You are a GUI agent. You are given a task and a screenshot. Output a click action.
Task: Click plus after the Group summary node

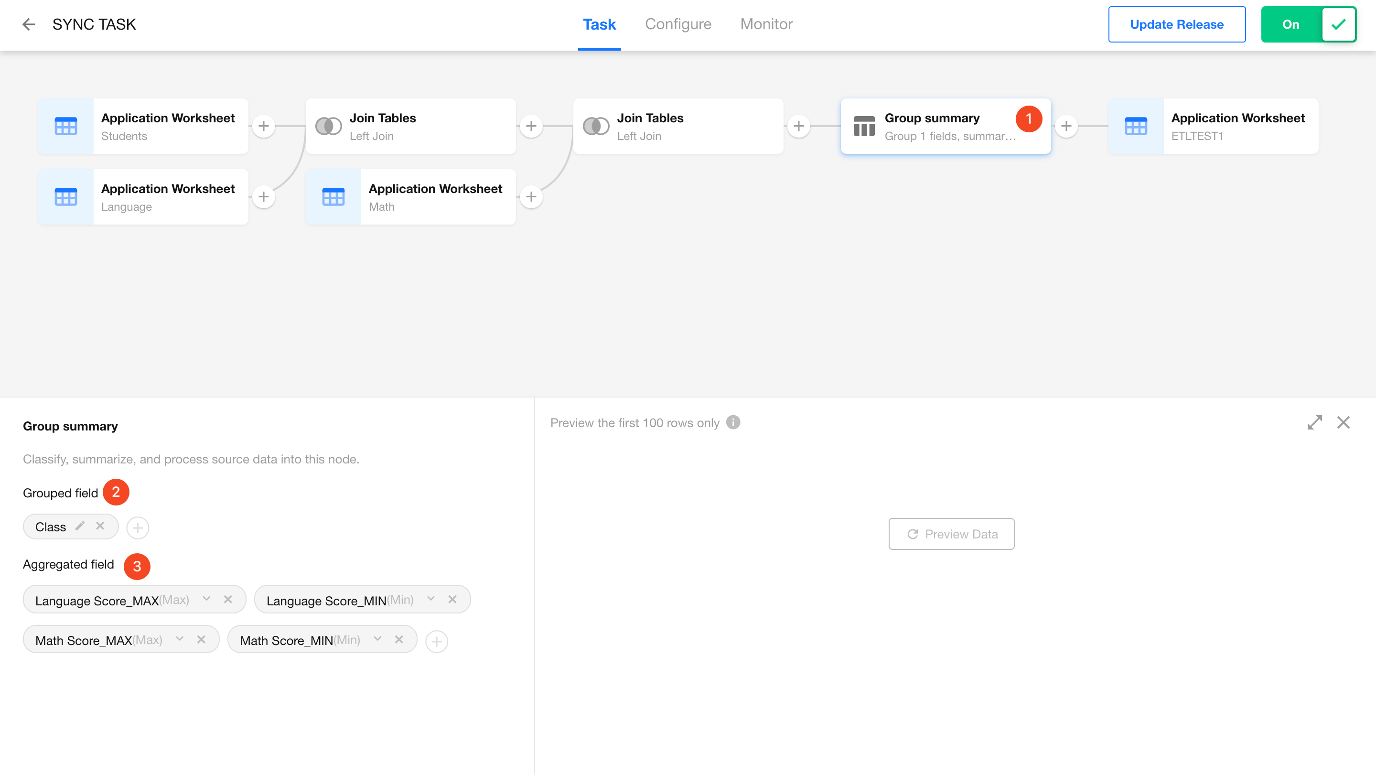(x=1066, y=126)
